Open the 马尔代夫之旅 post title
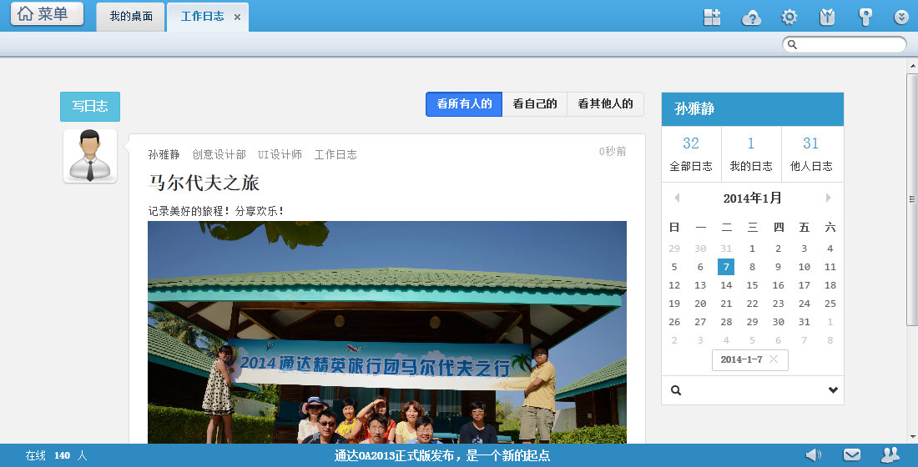Viewport: 918px width, 467px height. (204, 183)
